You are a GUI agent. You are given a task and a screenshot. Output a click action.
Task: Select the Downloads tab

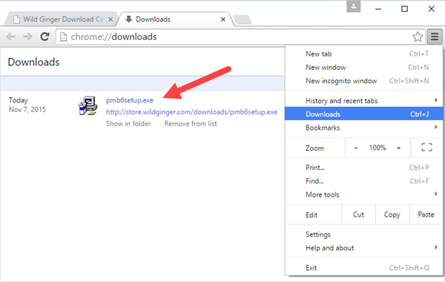point(176,19)
